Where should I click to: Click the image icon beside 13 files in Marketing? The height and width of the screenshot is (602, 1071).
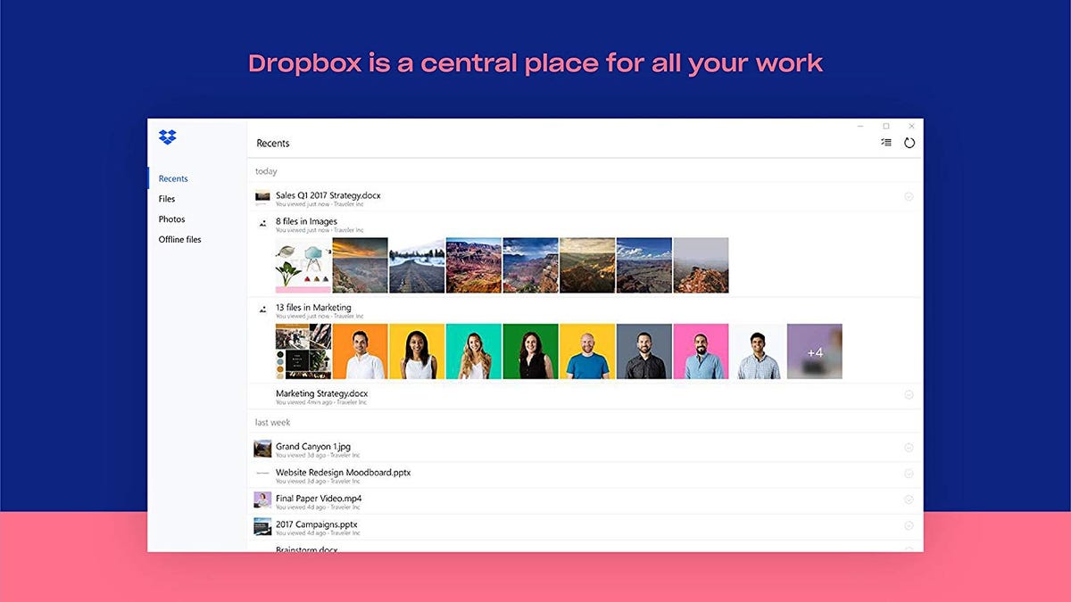click(263, 309)
